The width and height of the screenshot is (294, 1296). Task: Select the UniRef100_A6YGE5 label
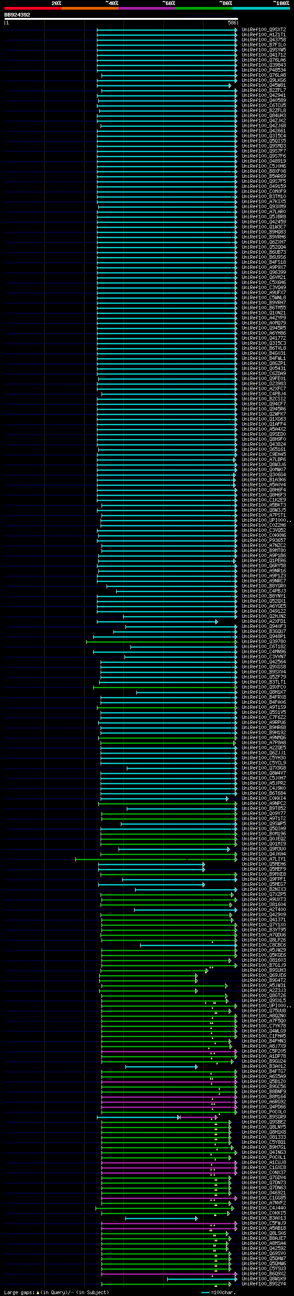point(263,606)
